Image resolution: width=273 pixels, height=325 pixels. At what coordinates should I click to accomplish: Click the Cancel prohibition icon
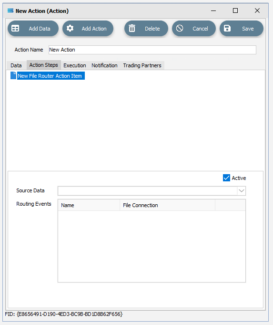pyautogui.click(x=180, y=28)
